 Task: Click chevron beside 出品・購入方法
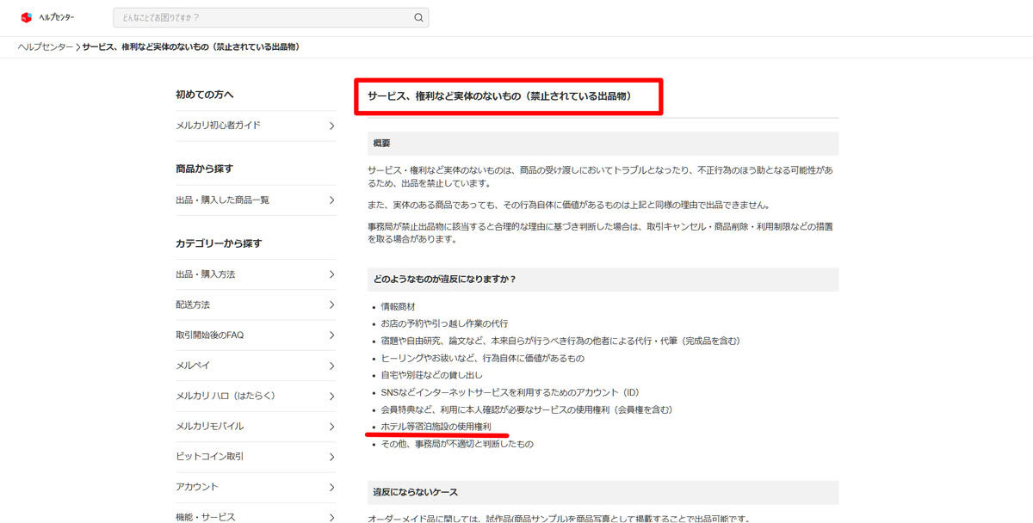(x=331, y=274)
